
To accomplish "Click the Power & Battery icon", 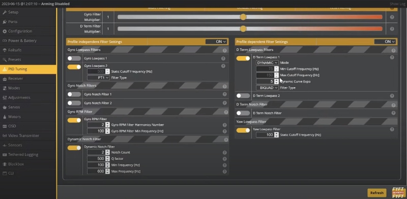I will pos(5,41).
